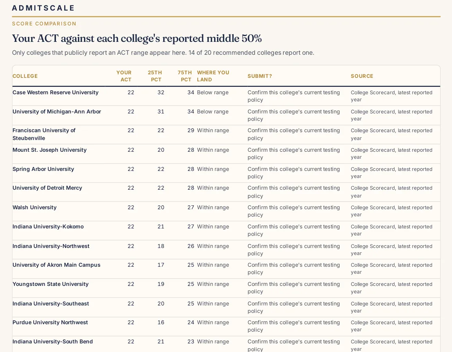
Task: Click the 25TH PCT column header
Action: tap(155, 76)
